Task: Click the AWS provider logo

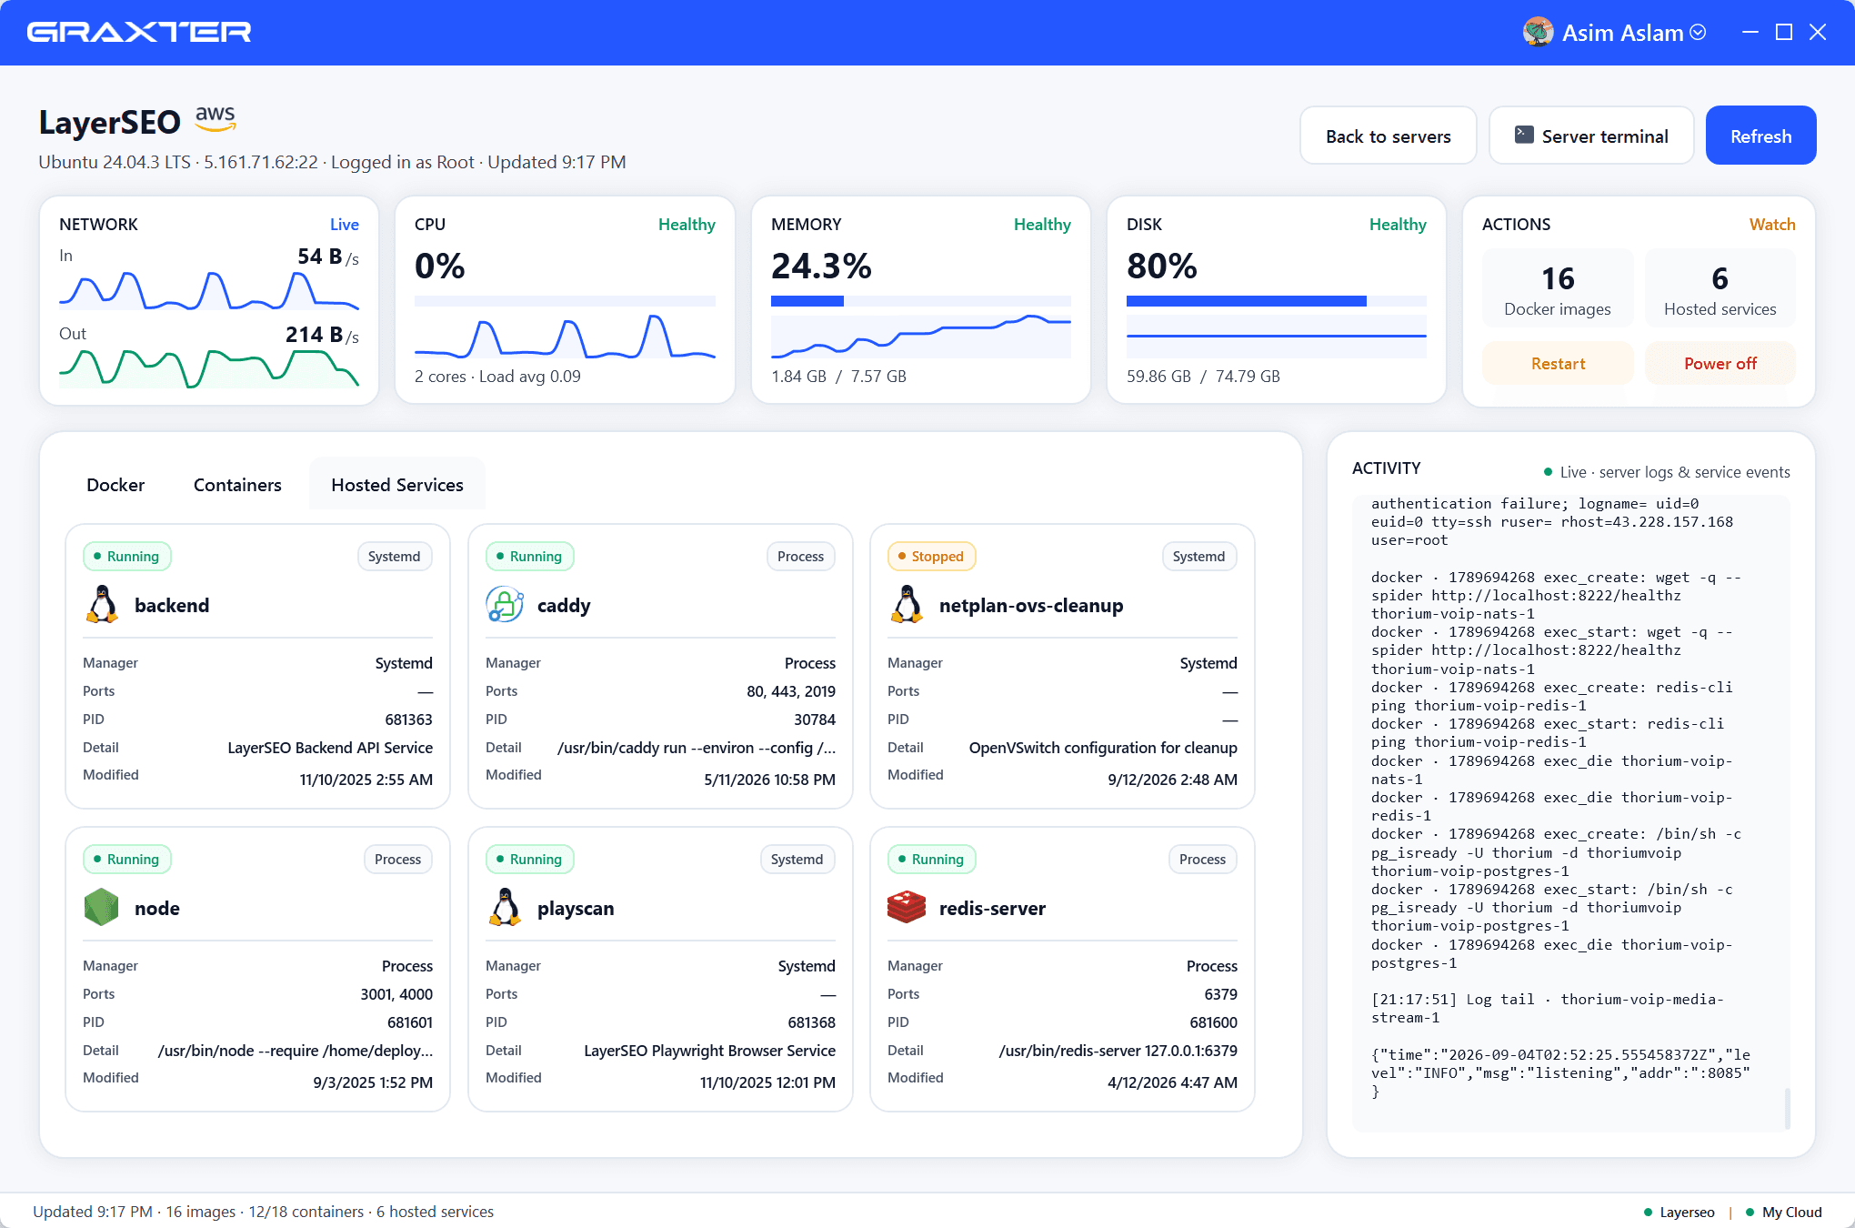Action: point(216,119)
